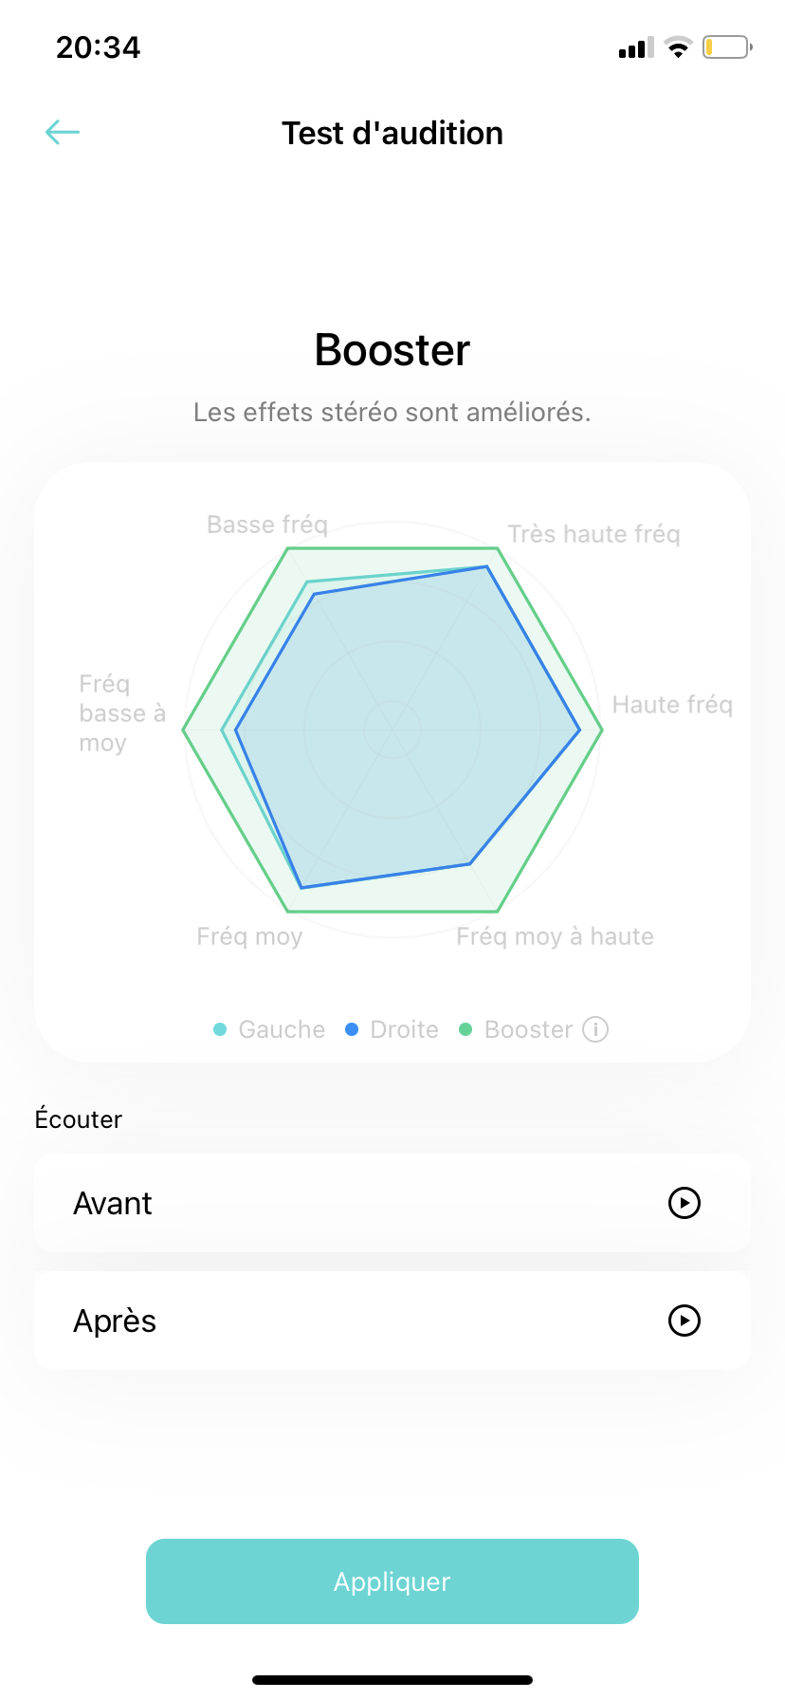The height and width of the screenshot is (1700, 785).
Task: Tap the Fréq basse à moy label
Action: tap(121, 713)
